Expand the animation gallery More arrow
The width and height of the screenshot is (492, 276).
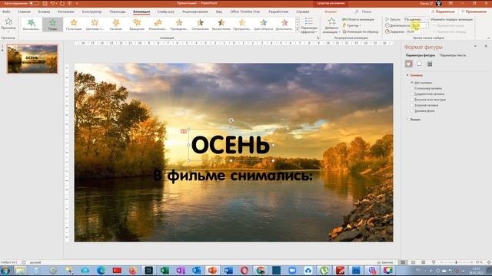point(298,30)
